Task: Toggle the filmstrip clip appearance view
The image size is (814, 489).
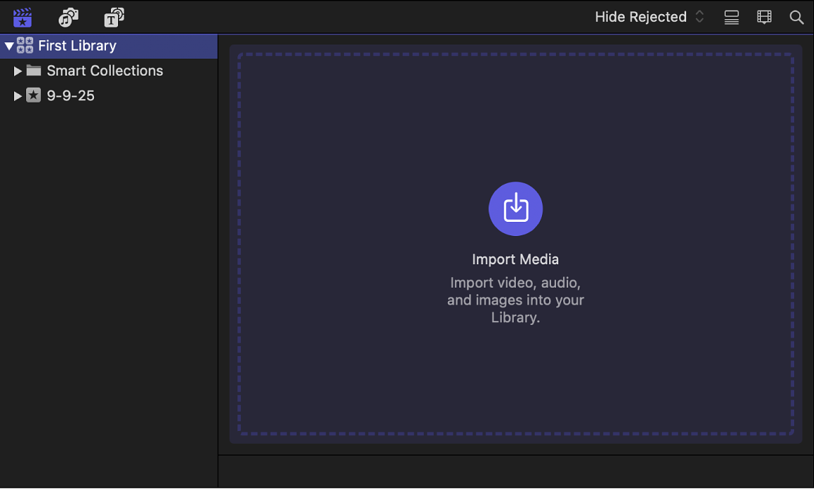Action: [x=764, y=17]
